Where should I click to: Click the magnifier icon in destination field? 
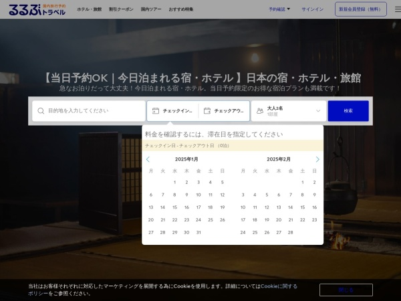pos(41,111)
